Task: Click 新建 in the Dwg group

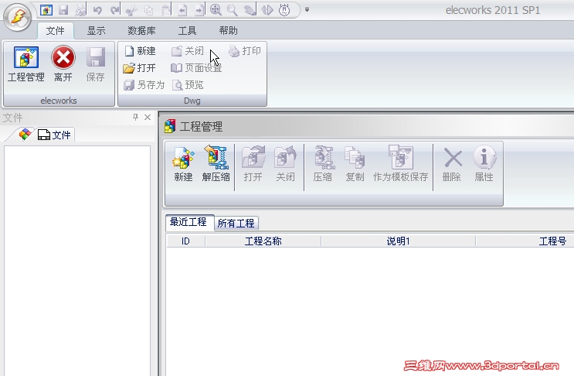Action: click(140, 51)
